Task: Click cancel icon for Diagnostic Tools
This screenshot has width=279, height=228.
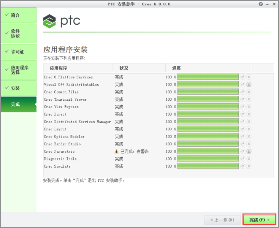Action: 249,159
